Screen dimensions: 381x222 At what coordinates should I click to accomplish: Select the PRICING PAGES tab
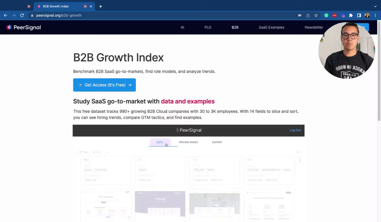(188, 142)
